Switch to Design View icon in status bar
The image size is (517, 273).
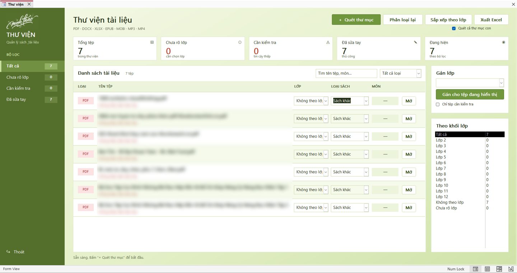[511, 269]
